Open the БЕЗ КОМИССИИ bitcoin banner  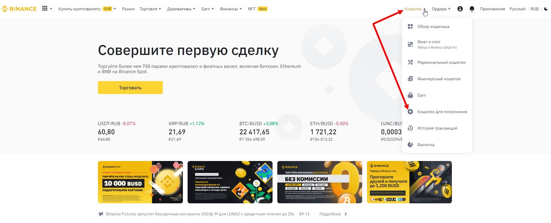pos(320,182)
